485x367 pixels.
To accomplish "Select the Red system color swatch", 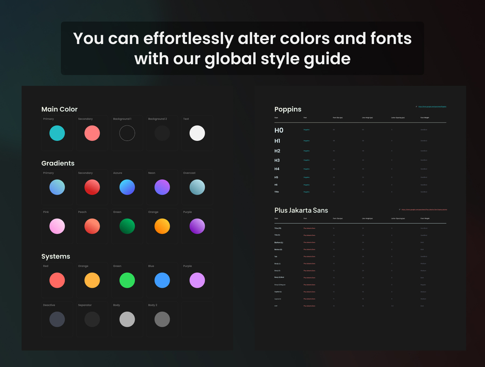I will 57,280.
